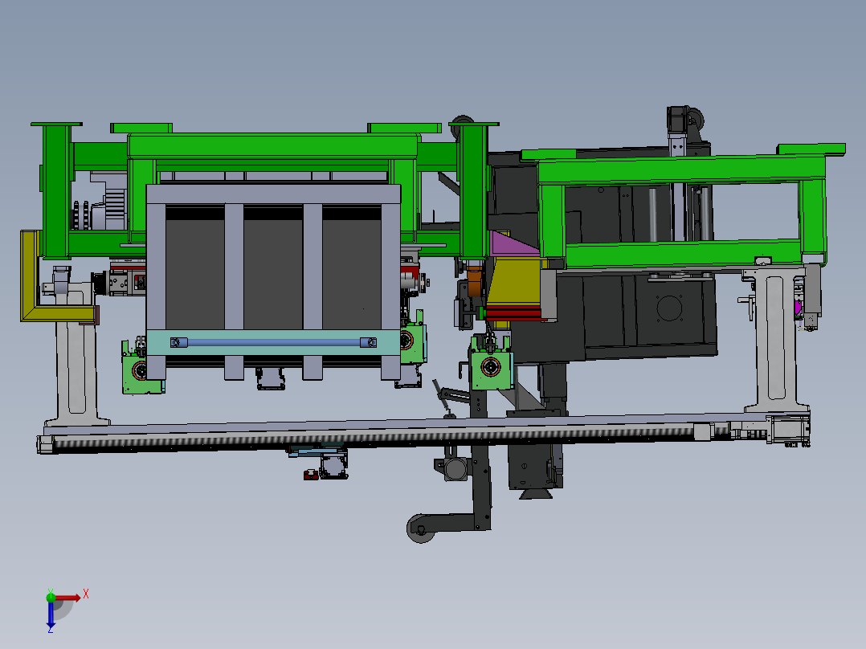The image size is (866, 649).
Task: Select the olive-yellow block below the magenta plate
Action: click(x=517, y=280)
